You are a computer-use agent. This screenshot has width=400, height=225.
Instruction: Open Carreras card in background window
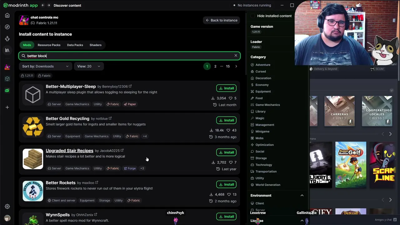coord(339,111)
